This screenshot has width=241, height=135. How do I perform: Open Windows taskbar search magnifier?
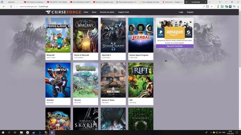pyautogui.click(x=9, y=132)
